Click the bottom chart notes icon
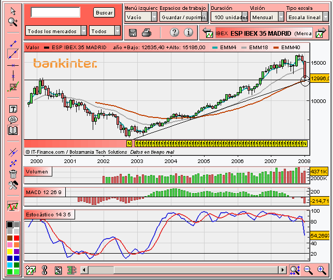Image resolution: width=333 pixels, height=280 pixels. pyautogui.click(x=58, y=270)
